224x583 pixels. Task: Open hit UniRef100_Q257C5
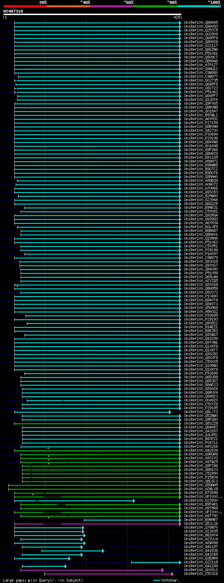[201, 30]
